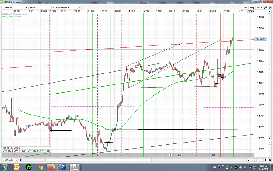This screenshot has width=273, height=171.
Task: Click the US flag event marker near 11:00
Action: pyautogui.click(x=128, y=155)
